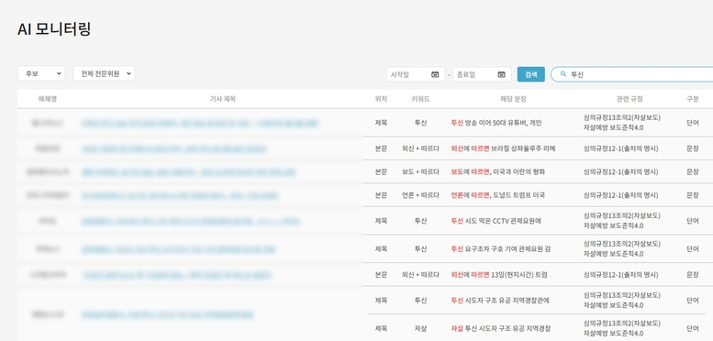Select sentence '자살 투신 시도자 구조 유공 지역경찰'

click(x=500, y=328)
